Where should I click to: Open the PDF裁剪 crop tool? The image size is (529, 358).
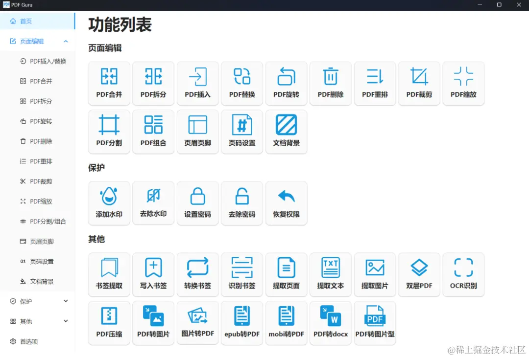pyautogui.click(x=419, y=83)
